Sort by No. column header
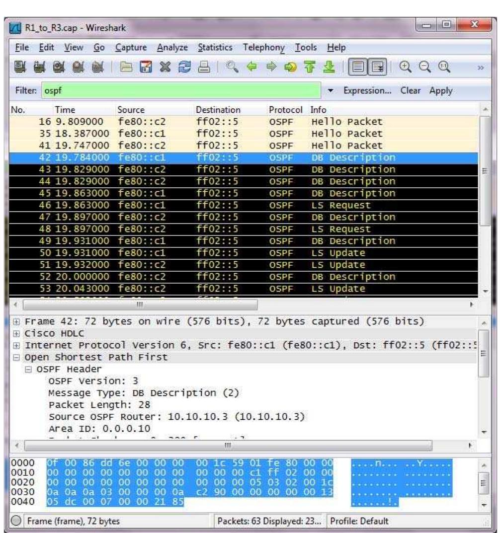This screenshot has width=500, height=533. tap(18, 110)
